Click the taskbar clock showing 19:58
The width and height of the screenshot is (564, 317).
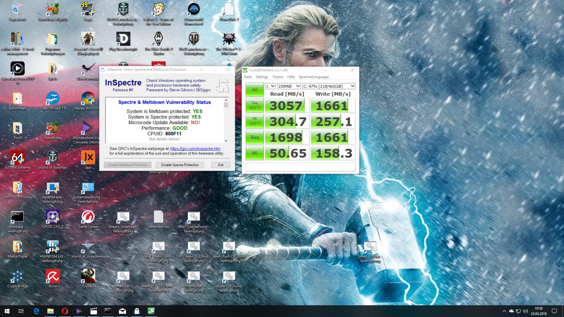click(538, 311)
